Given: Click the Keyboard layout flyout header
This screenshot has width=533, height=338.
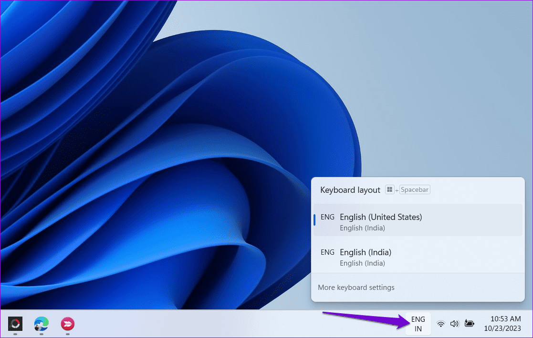Looking at the screenshot, I should click(x=350, y=189).
